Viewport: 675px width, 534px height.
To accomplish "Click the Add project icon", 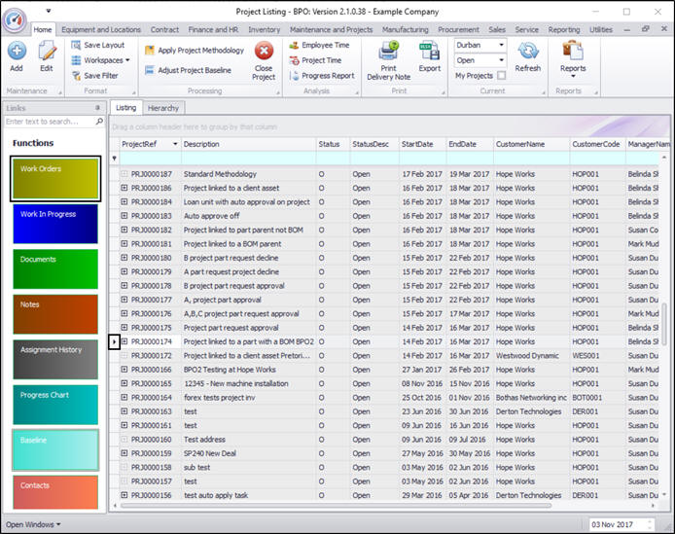I will point(17,52).
